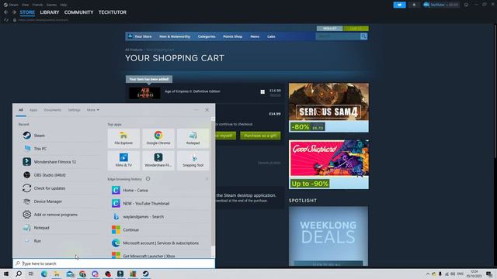
Task: Switch to Settings tab in search panel
Action: [75, 110]
